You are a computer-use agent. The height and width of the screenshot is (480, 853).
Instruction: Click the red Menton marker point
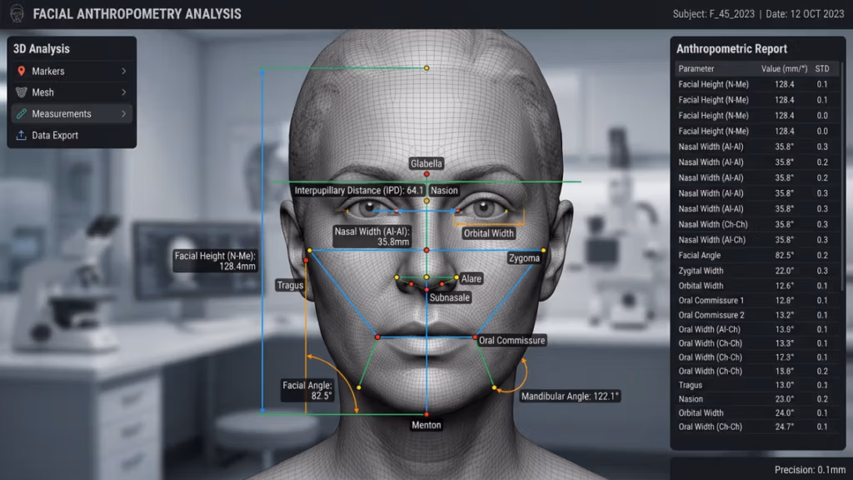click(426, 415)
